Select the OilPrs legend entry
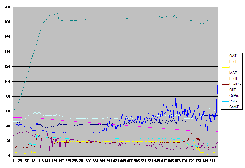 234,95
